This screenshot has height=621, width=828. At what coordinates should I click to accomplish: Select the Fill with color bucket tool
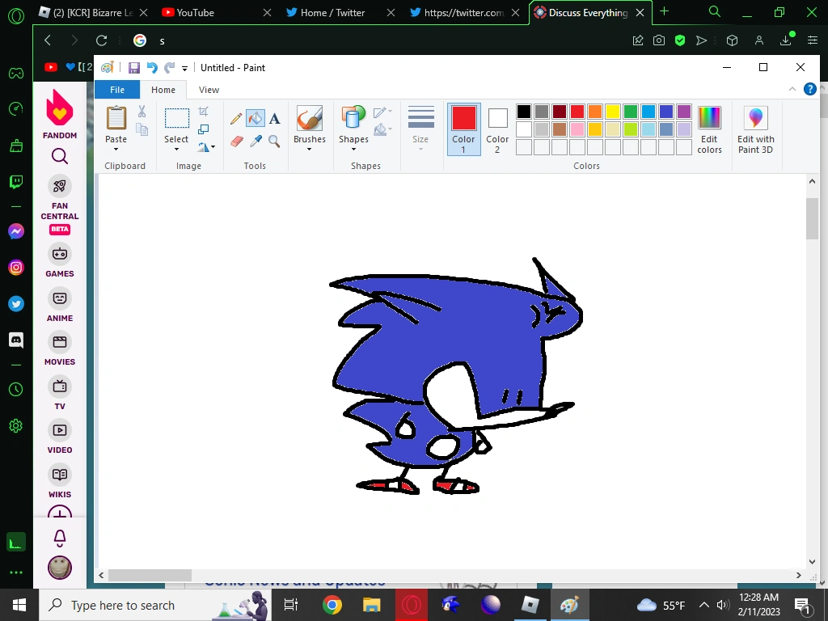(x=256, y=119)
